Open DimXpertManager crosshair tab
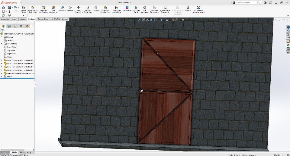The image size is (290, 156). pyautogui.click(x=21, y=26)
